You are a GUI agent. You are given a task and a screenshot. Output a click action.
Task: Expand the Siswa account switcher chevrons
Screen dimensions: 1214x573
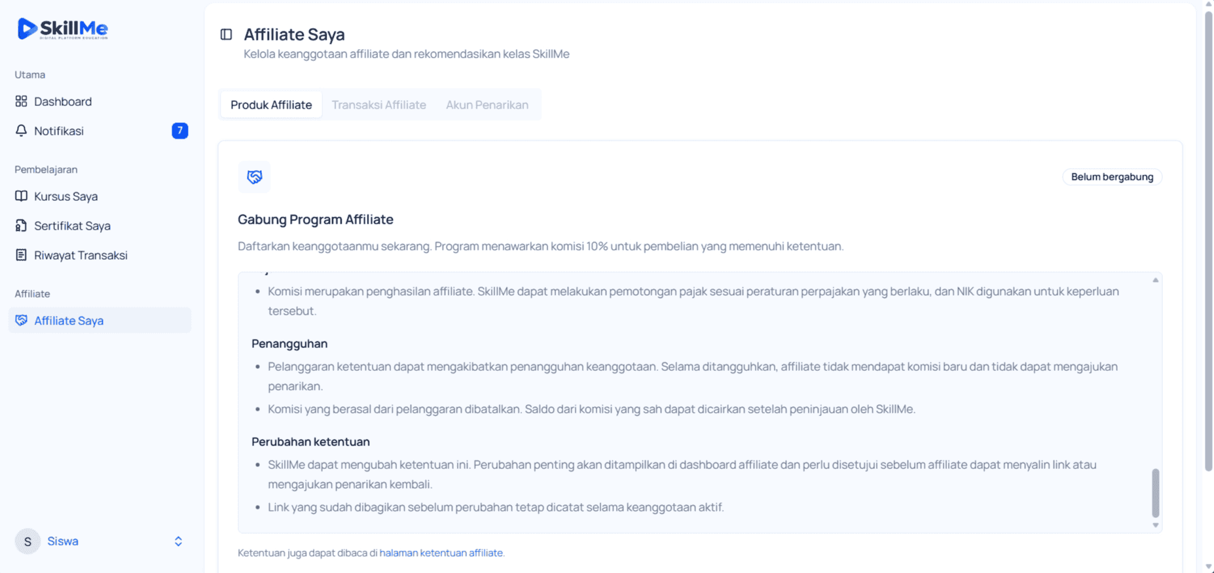coord(178,542)
